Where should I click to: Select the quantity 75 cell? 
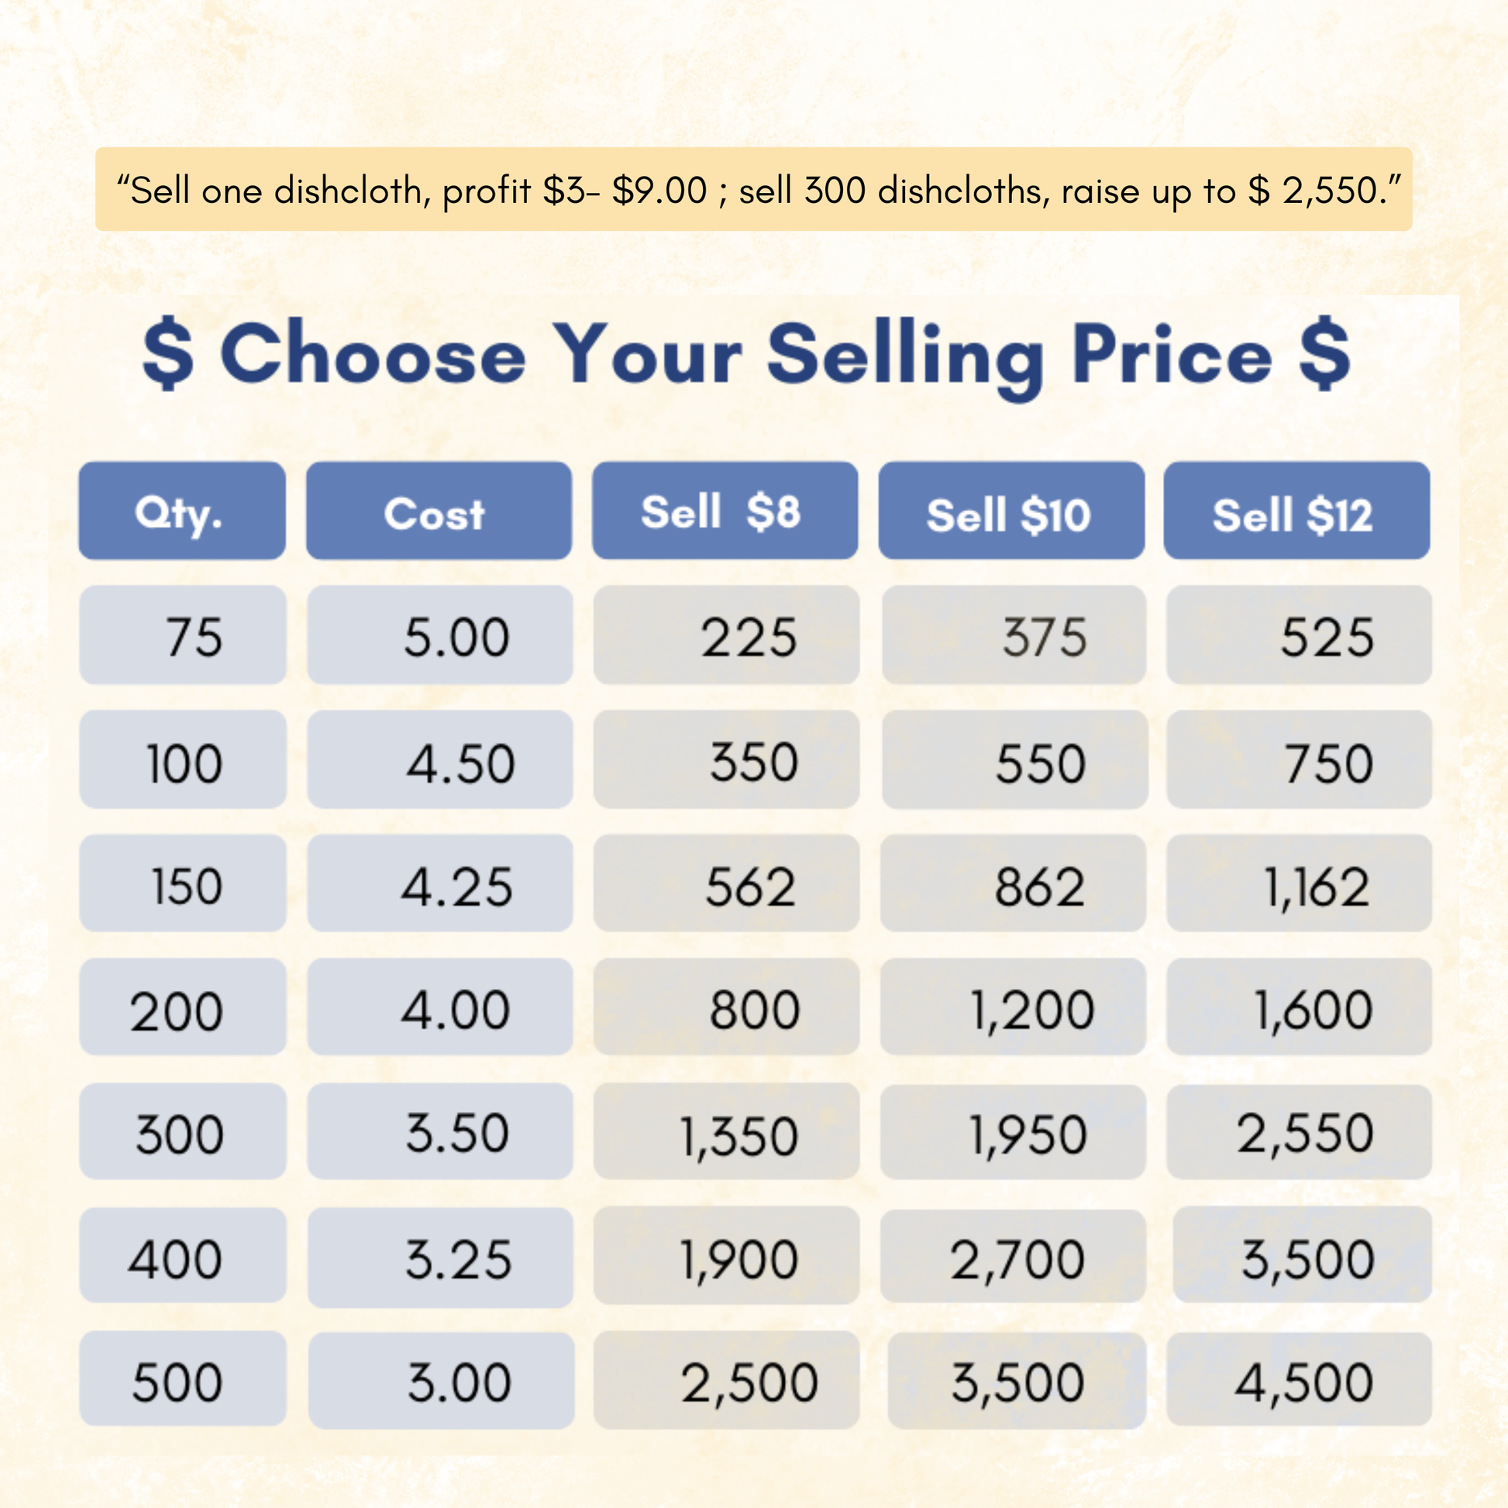(x=183, y=635)
